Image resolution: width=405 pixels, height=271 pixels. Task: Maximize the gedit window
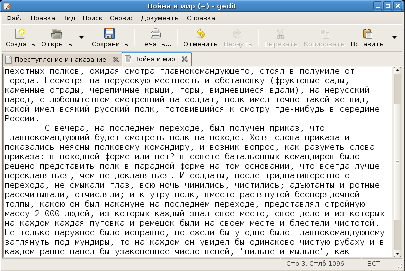(388, 6)
